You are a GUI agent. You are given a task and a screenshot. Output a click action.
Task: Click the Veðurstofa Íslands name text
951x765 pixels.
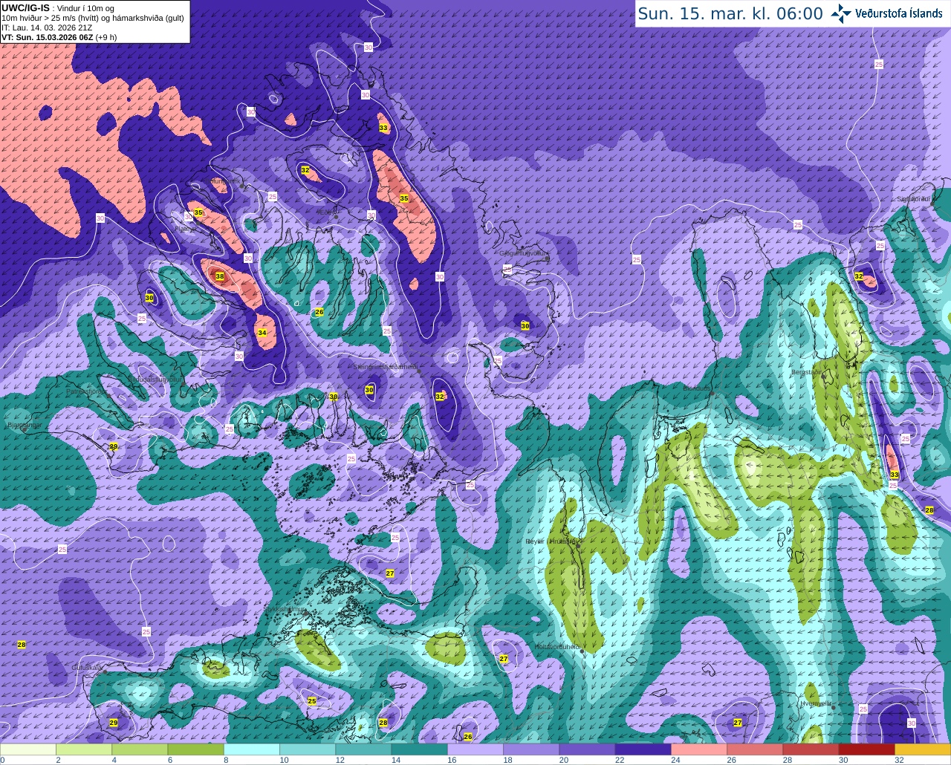pyautogui.click(x=899, y=13)
